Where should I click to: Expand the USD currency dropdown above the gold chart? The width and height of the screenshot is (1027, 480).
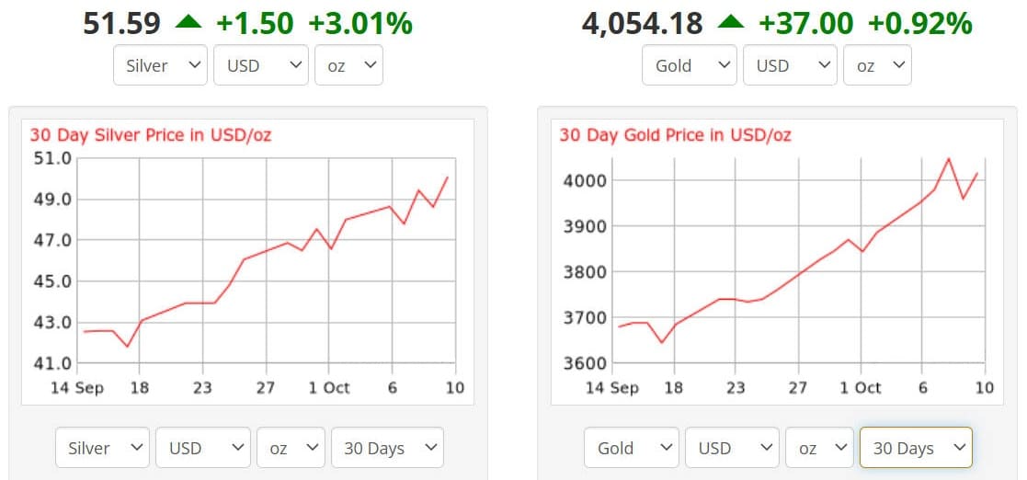point(789,66)
